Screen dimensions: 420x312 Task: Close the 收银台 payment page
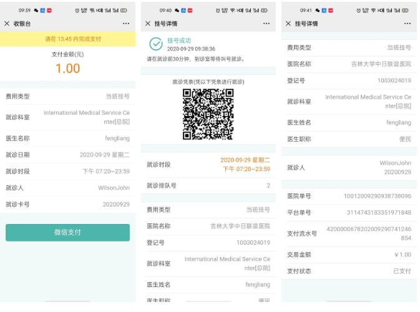[x=7, y=24]
